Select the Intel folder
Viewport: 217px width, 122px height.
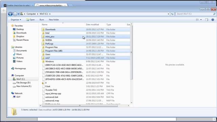click(86, 33)
